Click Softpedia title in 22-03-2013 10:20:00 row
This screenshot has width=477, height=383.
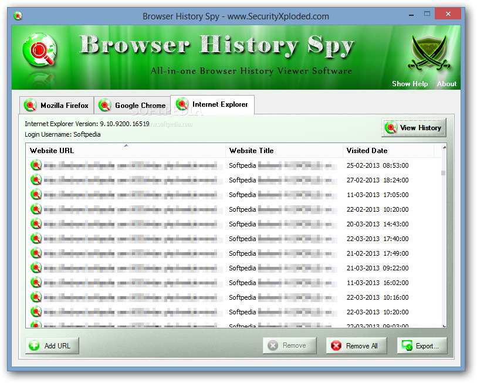(x=242, y=312)
